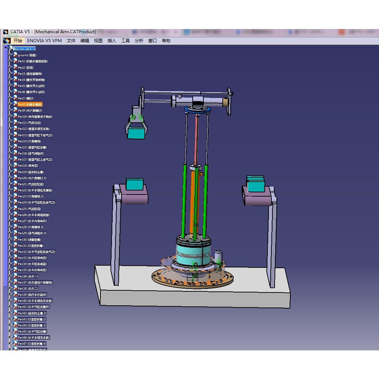Click the Part20 node icon in tree
Viewport: 379px width, 379px height.
[x=15, y=177]
